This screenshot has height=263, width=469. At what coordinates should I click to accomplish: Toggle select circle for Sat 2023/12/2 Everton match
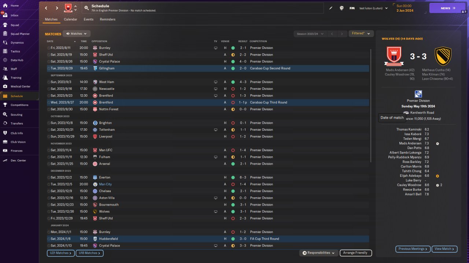[x=49, y=178]
